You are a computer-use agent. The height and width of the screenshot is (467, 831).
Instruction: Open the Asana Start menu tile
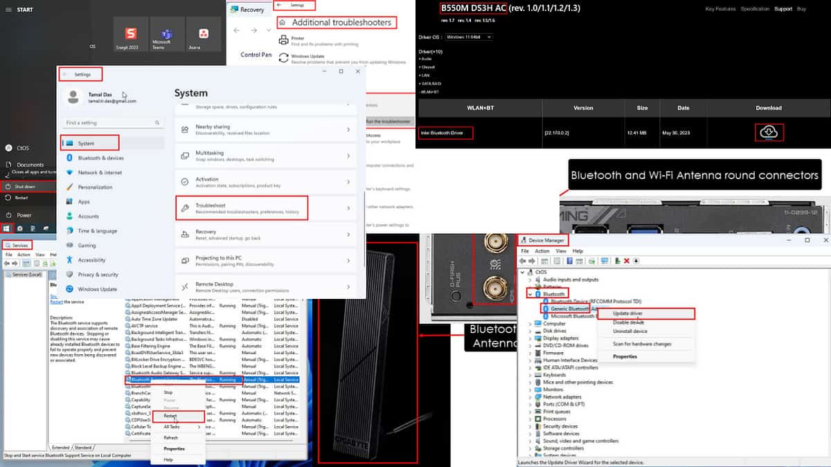(204, 34)
